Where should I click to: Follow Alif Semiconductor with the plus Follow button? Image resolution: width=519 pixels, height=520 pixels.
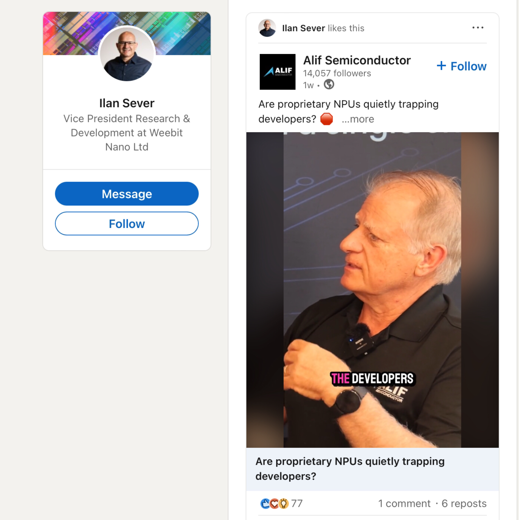pyautogui.click(x=462, y=66)
